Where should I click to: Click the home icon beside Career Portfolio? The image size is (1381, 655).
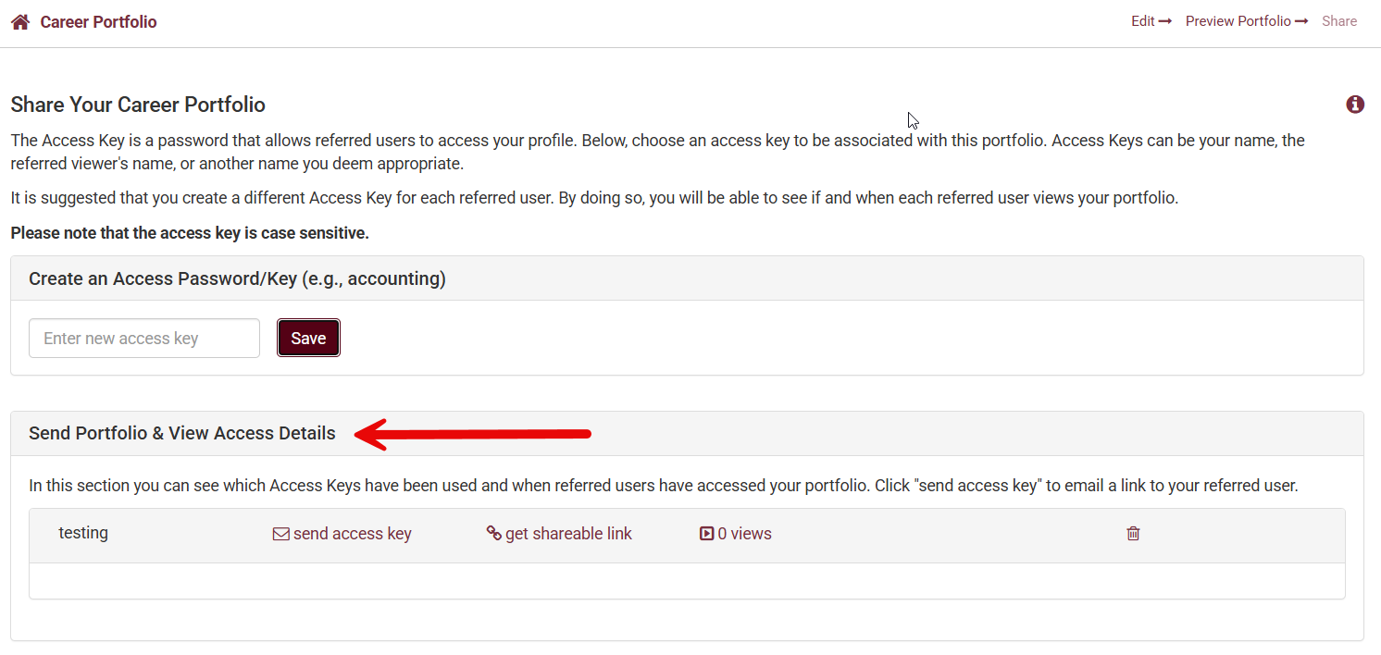pos(20,22)
